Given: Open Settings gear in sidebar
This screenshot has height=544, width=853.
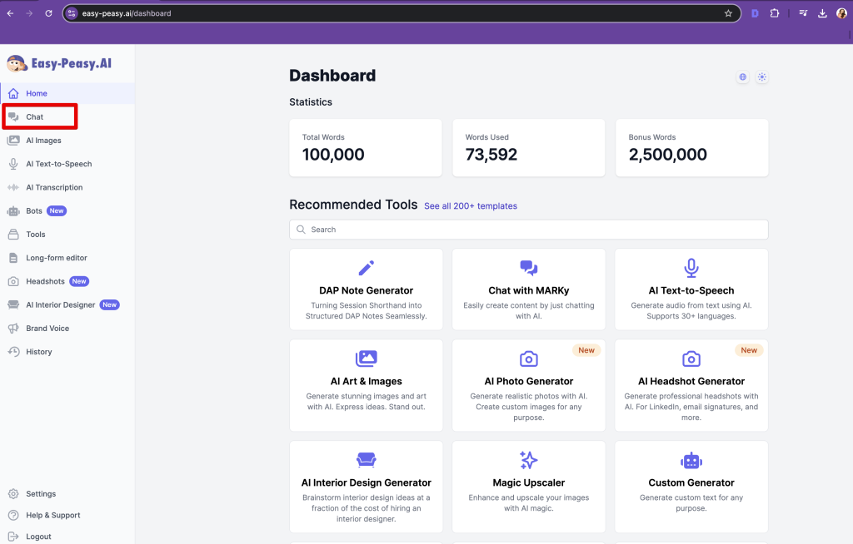Looking at the screenshot, I should pyautogui.click(x=13, y=494).
